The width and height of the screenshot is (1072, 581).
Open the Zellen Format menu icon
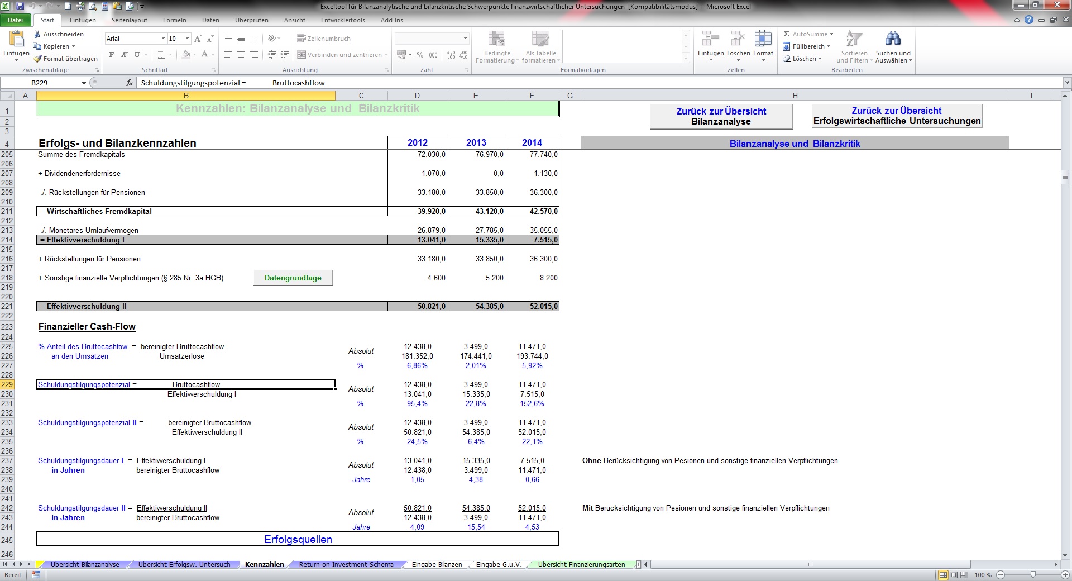click(x=763, y=39)
